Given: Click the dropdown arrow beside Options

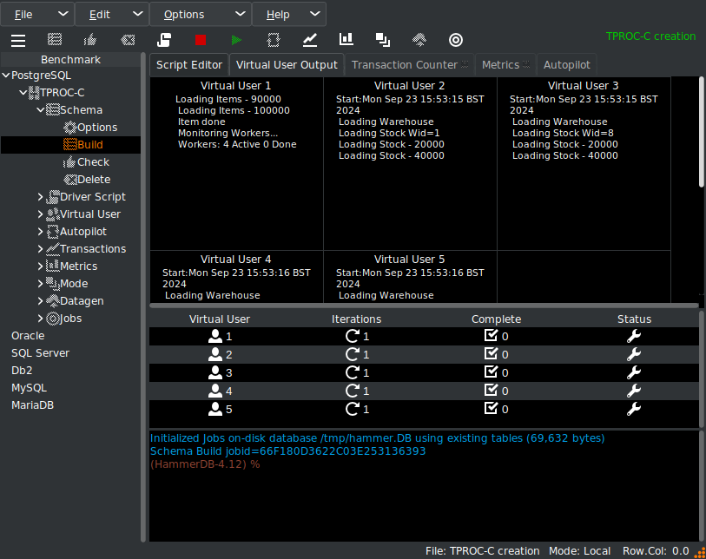Looking at the screenshot, I should [241, 14].
